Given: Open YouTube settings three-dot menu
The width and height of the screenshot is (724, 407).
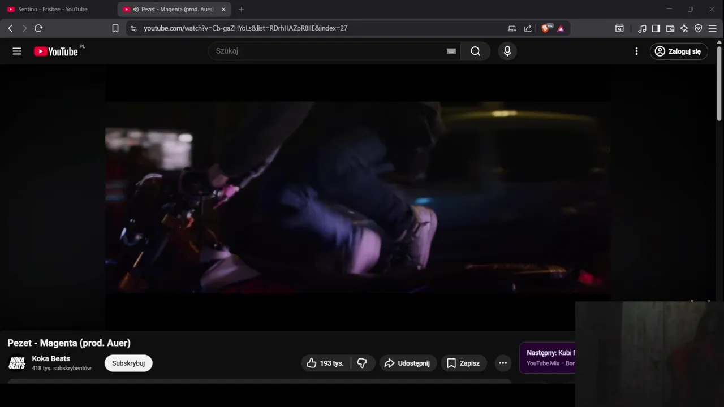Looking at the screenshot, I should 636,51.
